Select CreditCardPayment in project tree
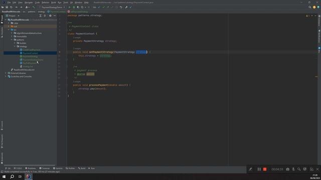 [32, 50]
